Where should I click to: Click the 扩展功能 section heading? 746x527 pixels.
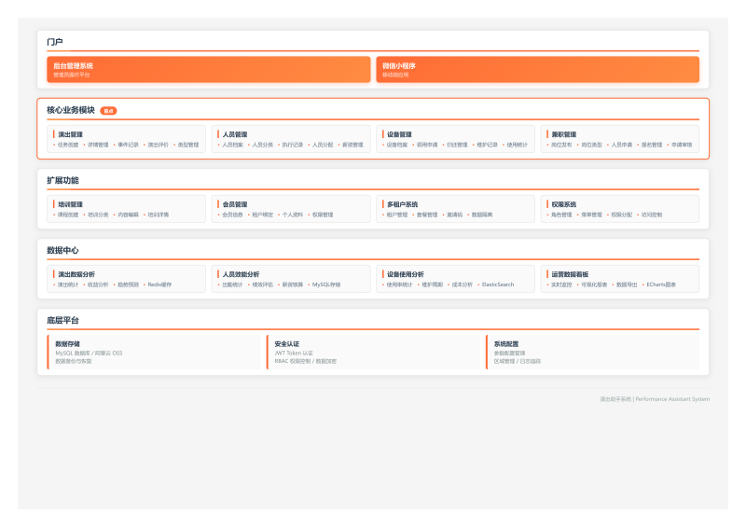coord(62,180)
